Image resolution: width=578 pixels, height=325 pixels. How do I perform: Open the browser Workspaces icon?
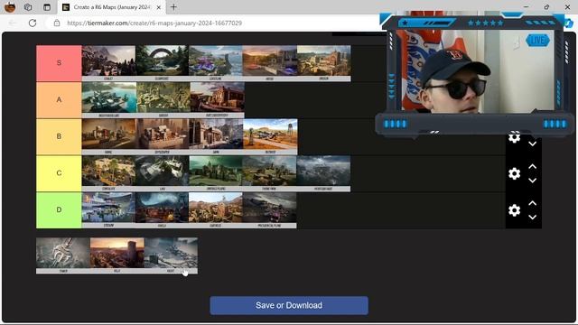[x=28, y=7]
